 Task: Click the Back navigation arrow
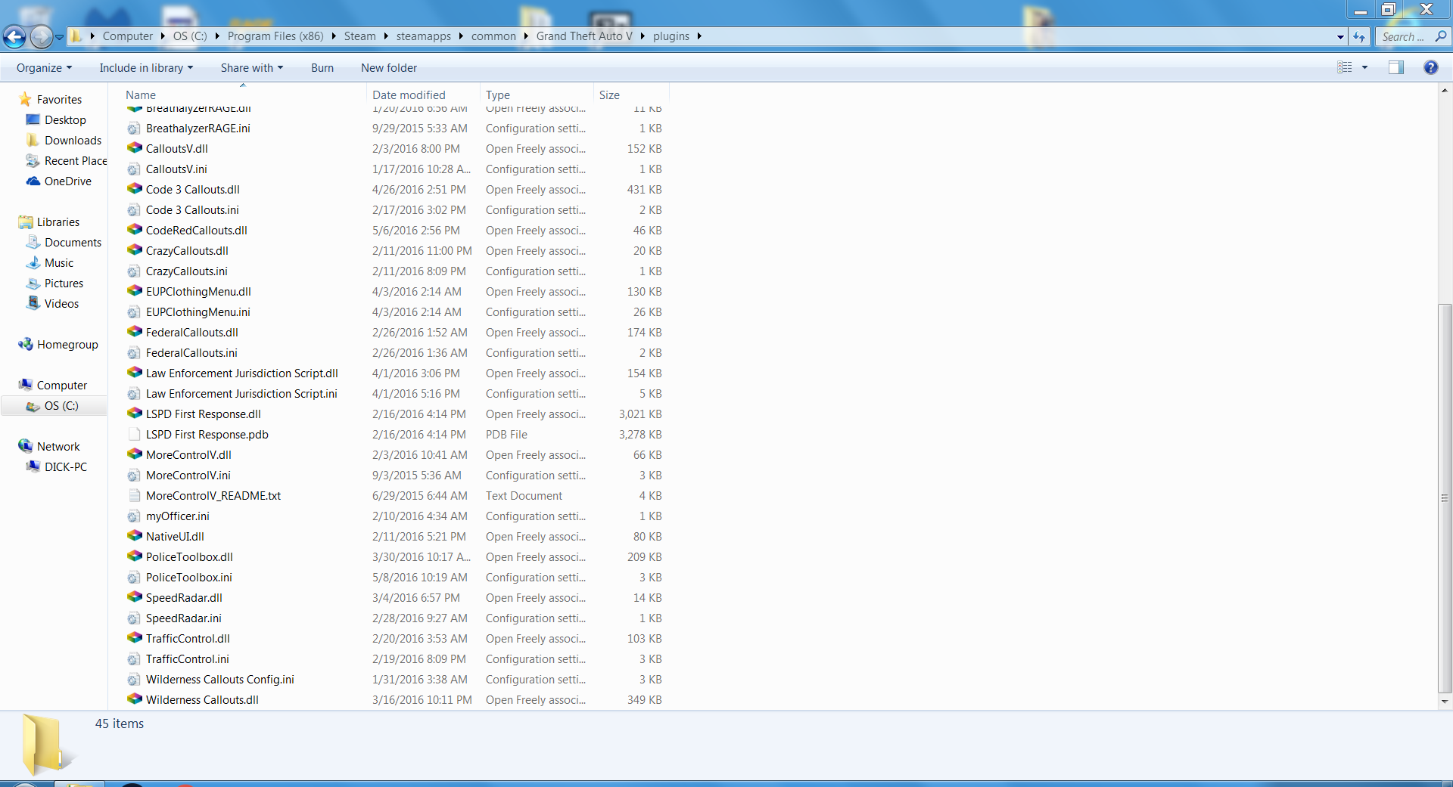[14, 36]
